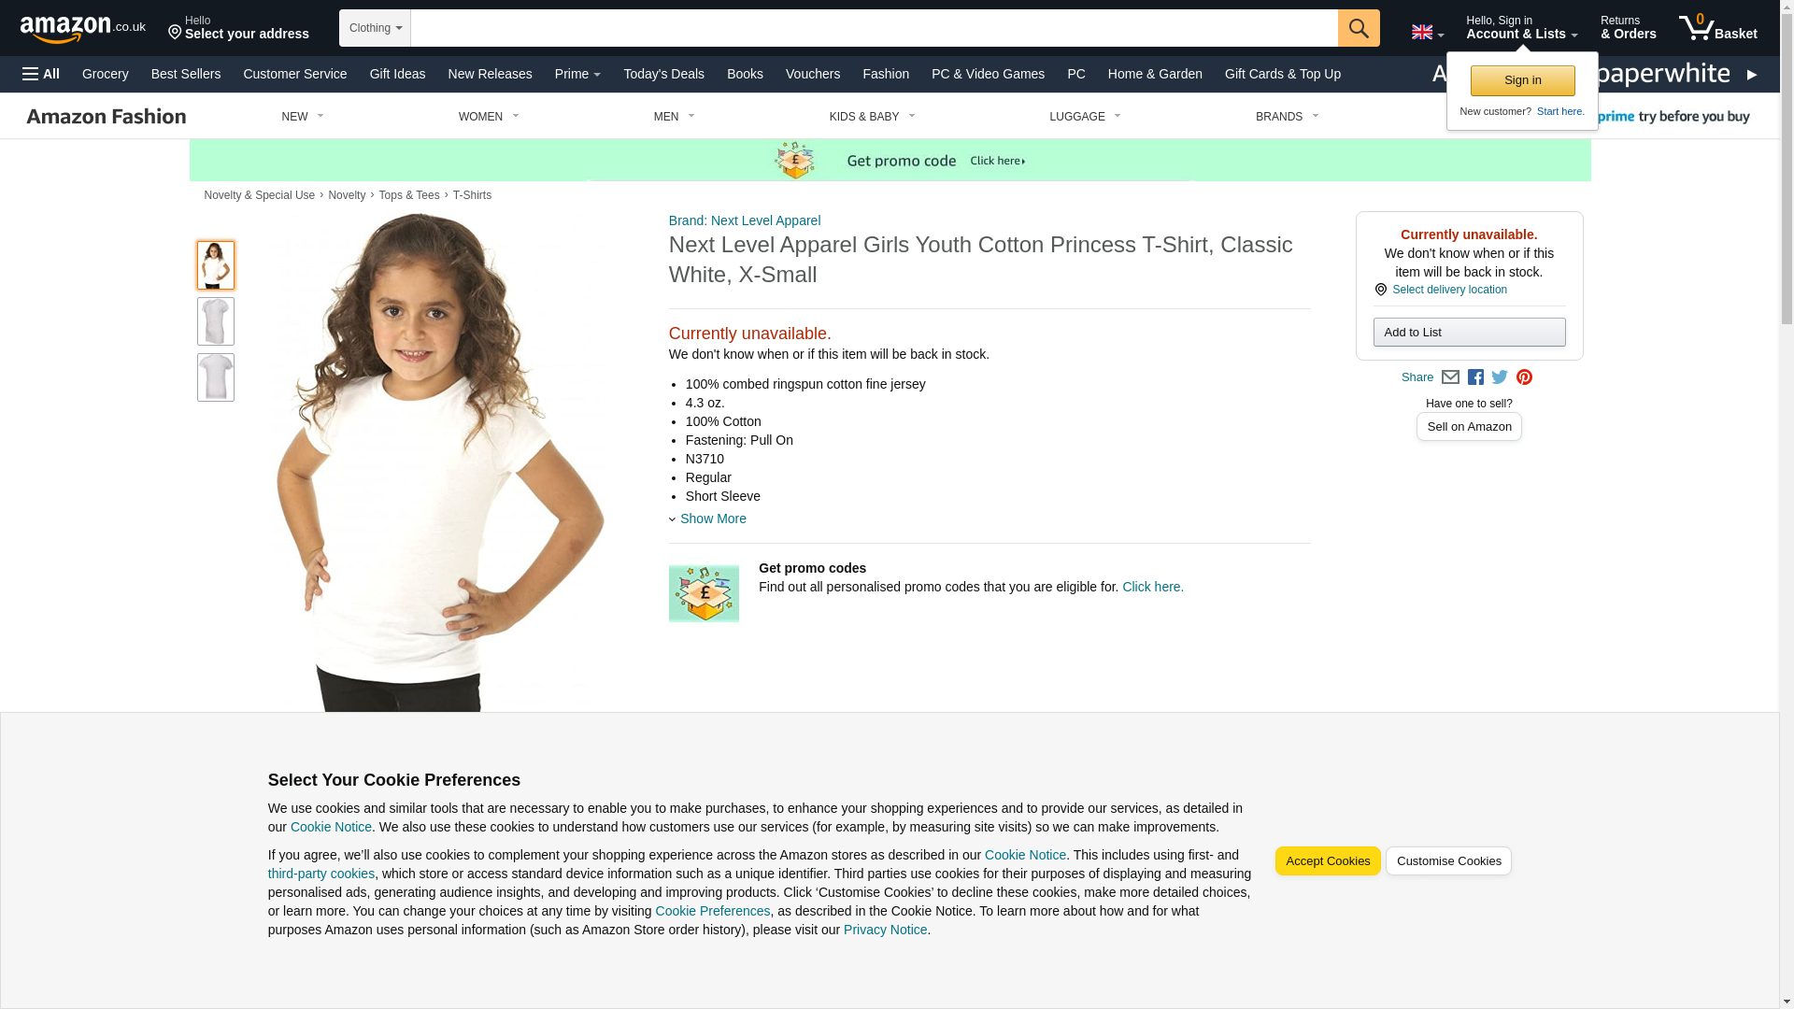Open the UK flag language selector
Screen dimensions: 1794x1009
[x=1427, y=32]
